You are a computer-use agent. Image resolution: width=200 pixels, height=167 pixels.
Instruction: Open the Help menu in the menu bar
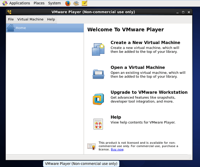[51, 19]
